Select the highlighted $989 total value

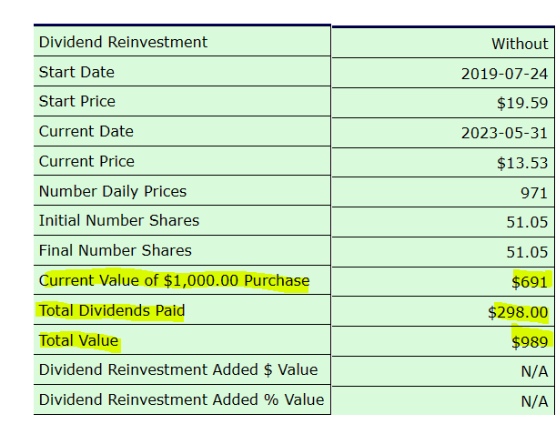[x=530, y=342]
